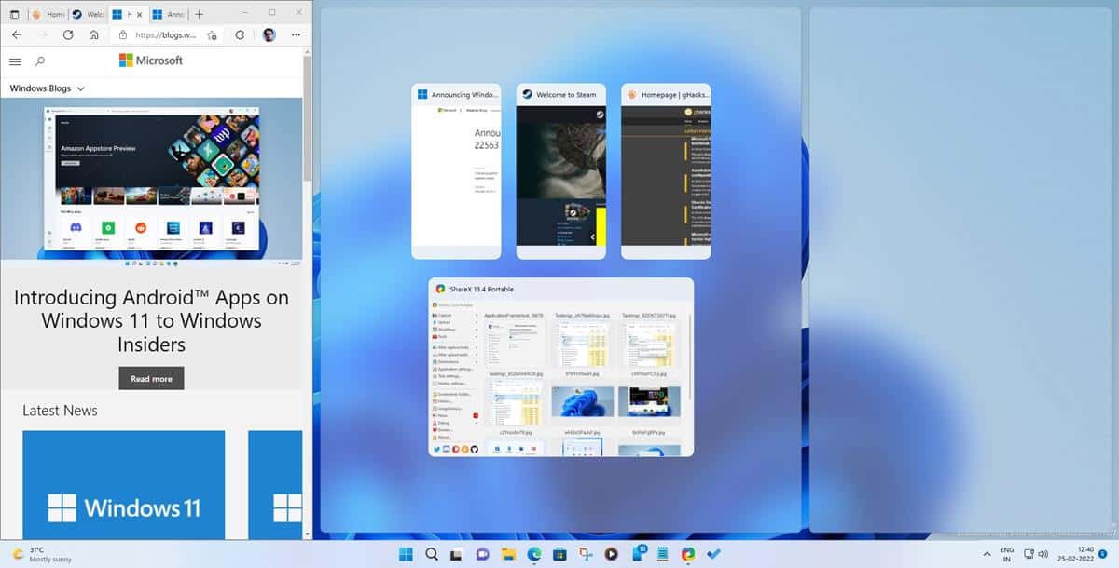Image resolution: width=1119 pixels, height=568 pixels.
Task: Open Teams Chat from taskbar
Action: click(x=483, y=554)
